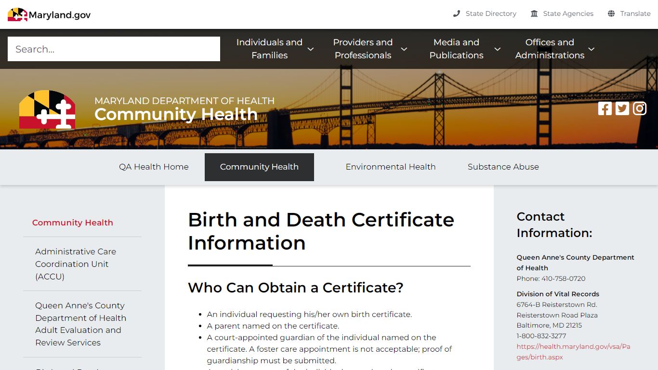The height and width of the screenshot is (370, 658).
Task: Click the 6764-B Reisterstown Rd. address line
Action: tap(557, 304)
